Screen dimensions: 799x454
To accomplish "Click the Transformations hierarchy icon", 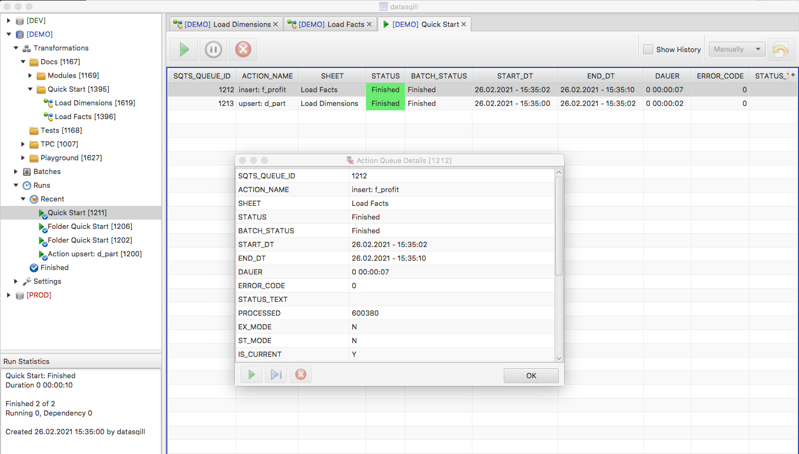I will click(27, 48).
